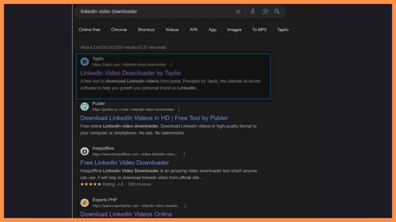
Task: Select the "To MP3" filter chip
Action: coord(259,30)
